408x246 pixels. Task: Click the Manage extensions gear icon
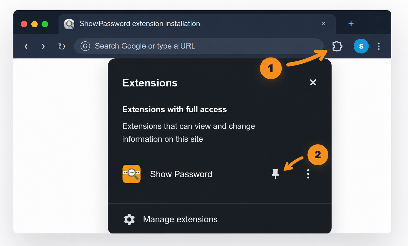click(129, 219)
